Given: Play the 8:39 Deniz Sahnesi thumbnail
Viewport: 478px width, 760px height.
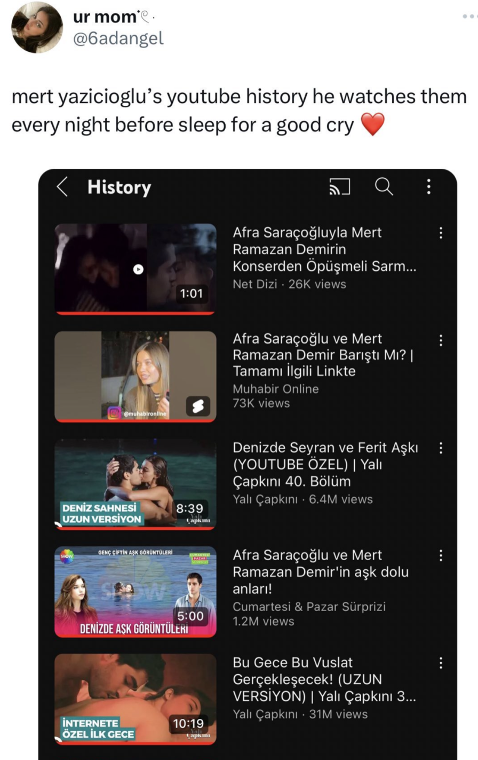Looking at the screenshot, I should [136, 483].
